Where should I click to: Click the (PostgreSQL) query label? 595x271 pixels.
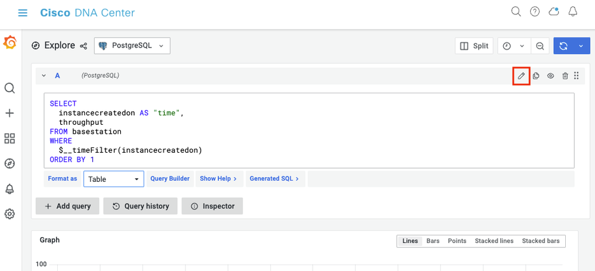(100, 75)
